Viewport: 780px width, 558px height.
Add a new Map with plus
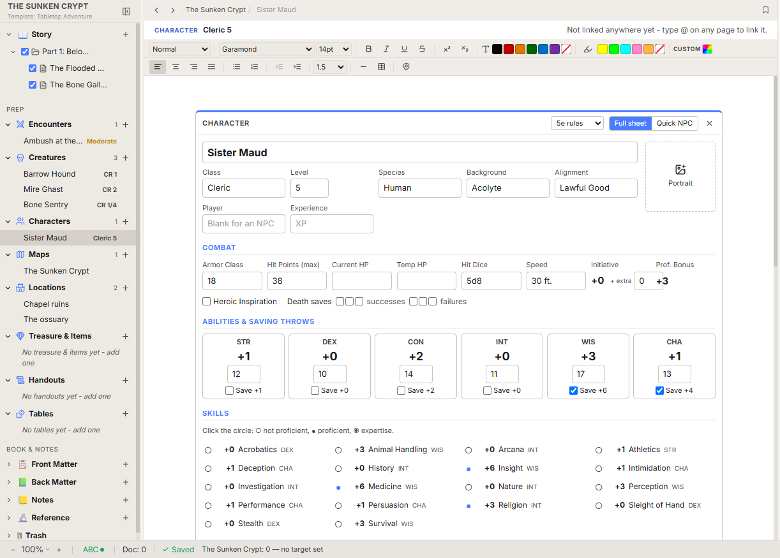pyautogui.click(x=126, y=255)
